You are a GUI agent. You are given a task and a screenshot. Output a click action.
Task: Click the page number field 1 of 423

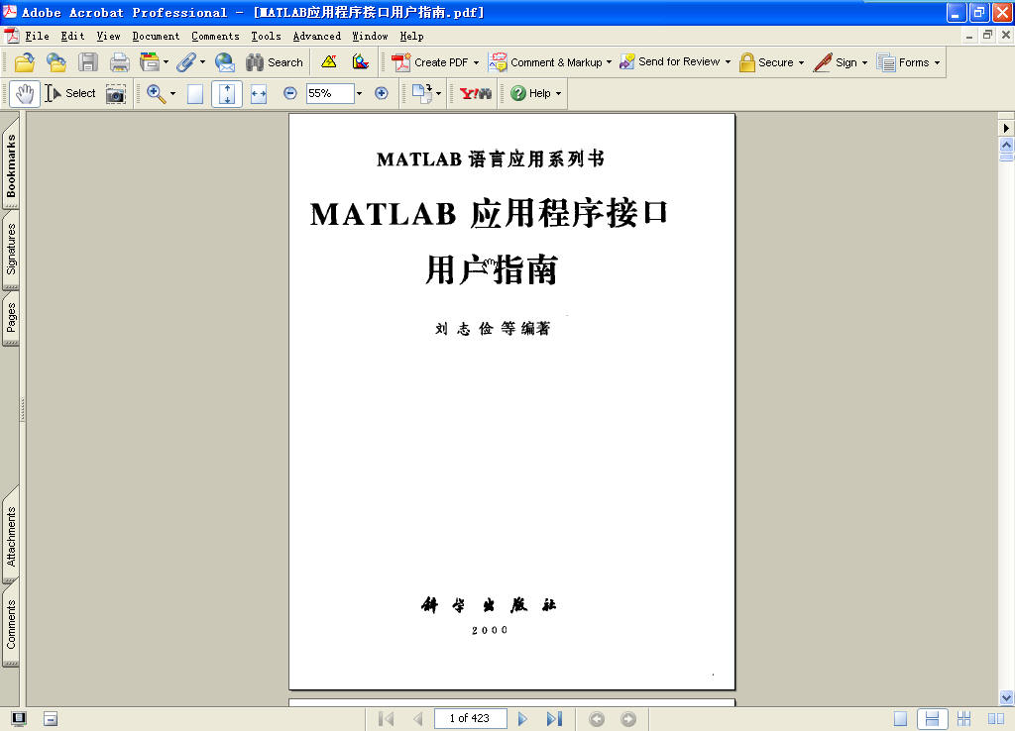click(x=470, y=718)
